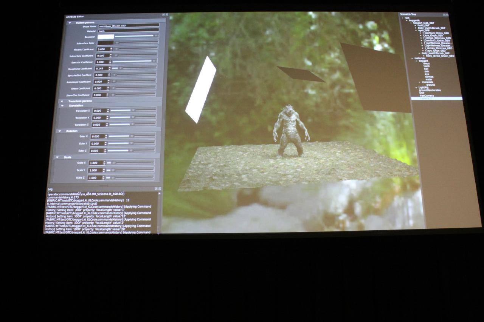Image resolution: width=484 pixels, height=322 pixels.
Task: Step the Subsurface Coefficient spinner arrows
Action: tap(110, 55)
